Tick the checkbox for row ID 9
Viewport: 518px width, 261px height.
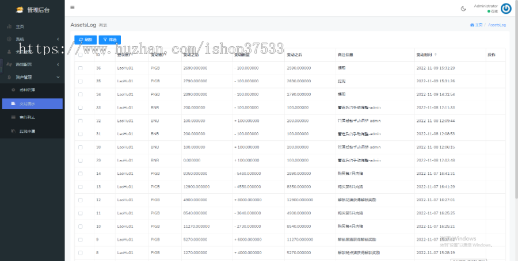[80, 240]
